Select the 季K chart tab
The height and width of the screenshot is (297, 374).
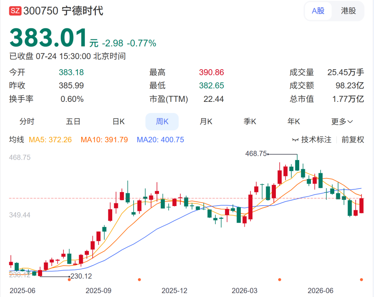pyautogui.click(x=250, y=122)
